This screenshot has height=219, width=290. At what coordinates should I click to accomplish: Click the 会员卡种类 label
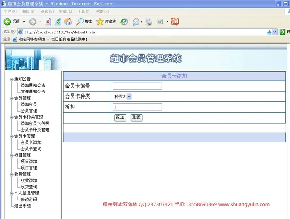77,96
